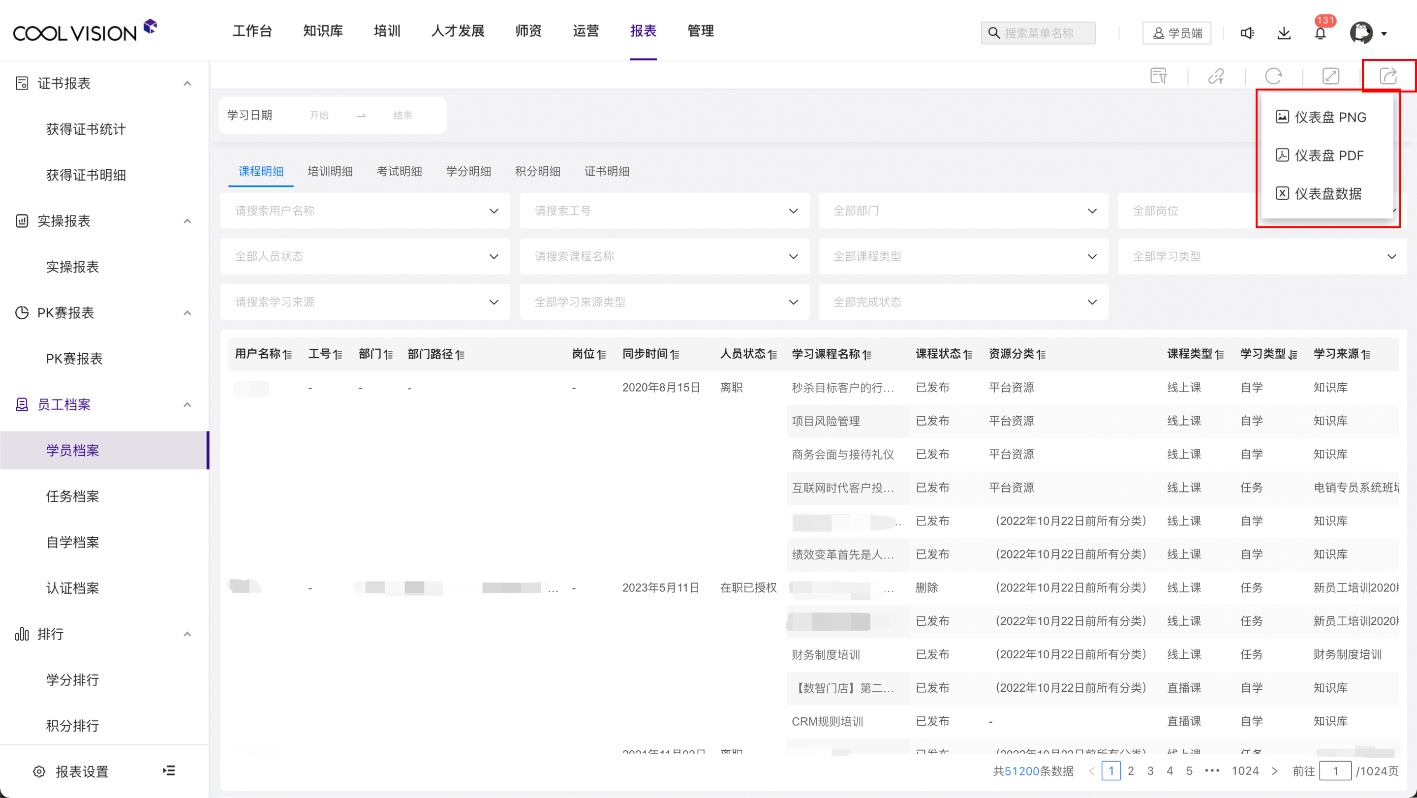Switch to 考试明细 tab
This screenshot has width=1417, height=798.
coord(400,171)
